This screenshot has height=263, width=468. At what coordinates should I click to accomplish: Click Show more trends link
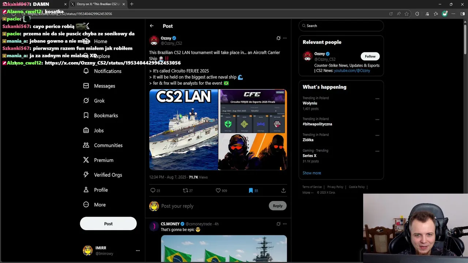(312, 173)
